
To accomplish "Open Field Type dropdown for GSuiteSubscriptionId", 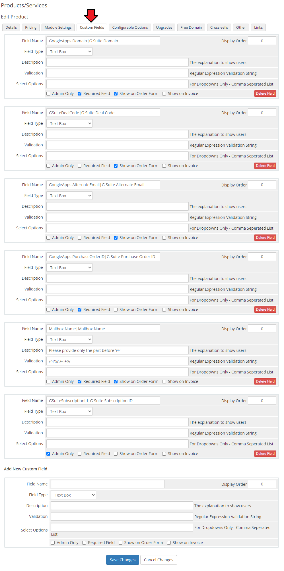I will coord(69,411).
